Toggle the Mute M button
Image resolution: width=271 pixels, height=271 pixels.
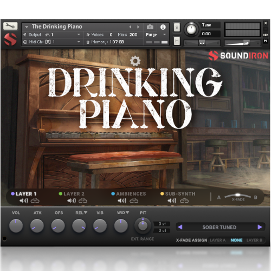(177, 41)
